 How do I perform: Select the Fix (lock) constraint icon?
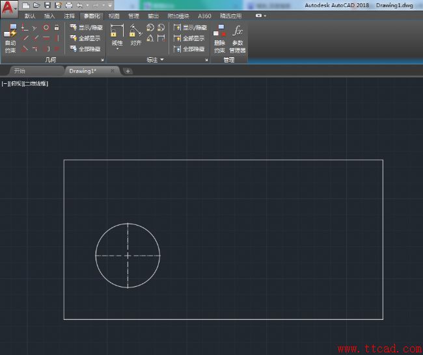57,27
